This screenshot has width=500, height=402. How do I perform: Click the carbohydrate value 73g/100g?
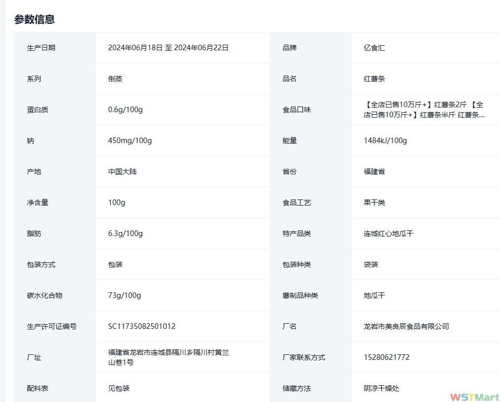[x=124, y=295]
